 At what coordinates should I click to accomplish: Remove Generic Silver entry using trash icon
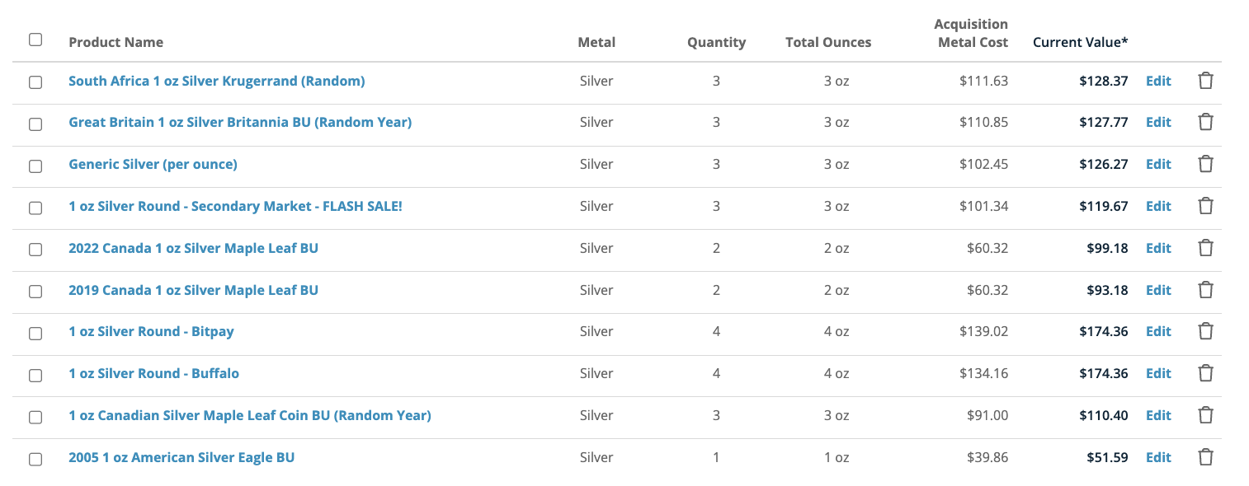[x=1205, y=164]
